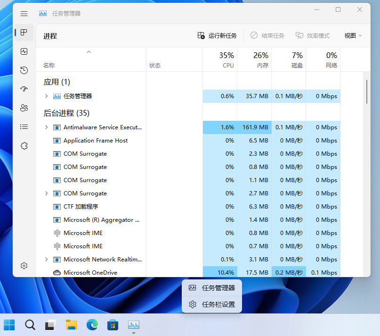This screenshot has width=380, height=336.
Task: Sort processes by 内存 column header
Action: pyautogui.click(x=254, y=59)
